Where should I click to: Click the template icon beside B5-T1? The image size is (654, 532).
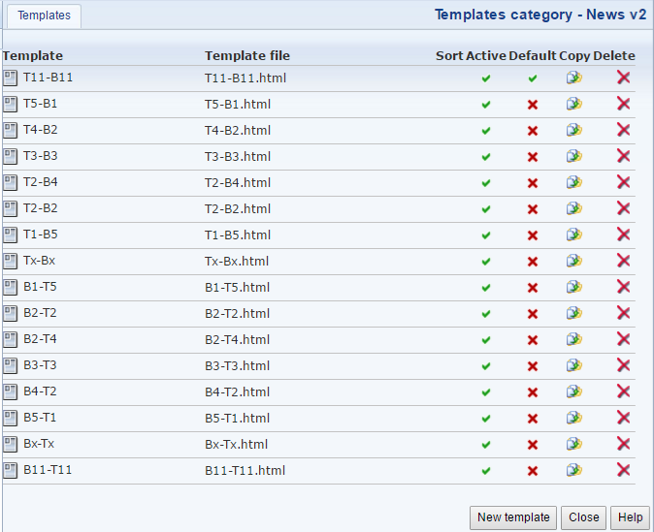(11, 418)
